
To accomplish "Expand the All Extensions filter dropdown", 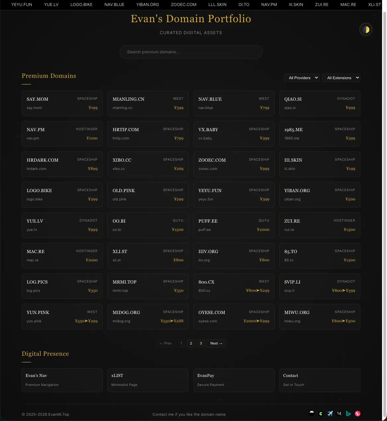I will pos(341,78).
